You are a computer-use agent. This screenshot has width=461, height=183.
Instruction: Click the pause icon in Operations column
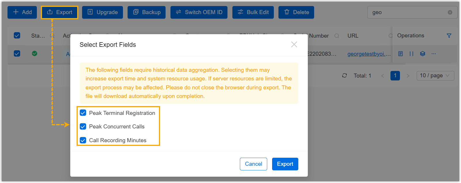coord(411,54)
